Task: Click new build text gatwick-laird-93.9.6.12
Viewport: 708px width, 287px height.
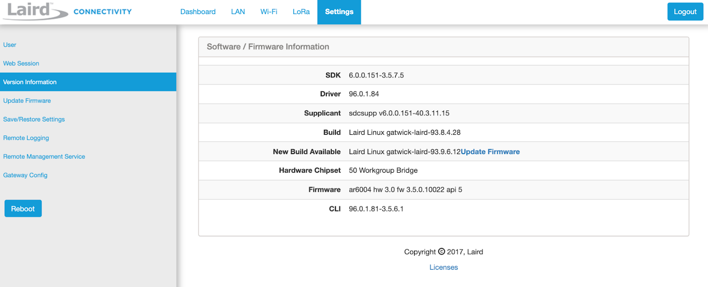Action: [x=405, y=151]
